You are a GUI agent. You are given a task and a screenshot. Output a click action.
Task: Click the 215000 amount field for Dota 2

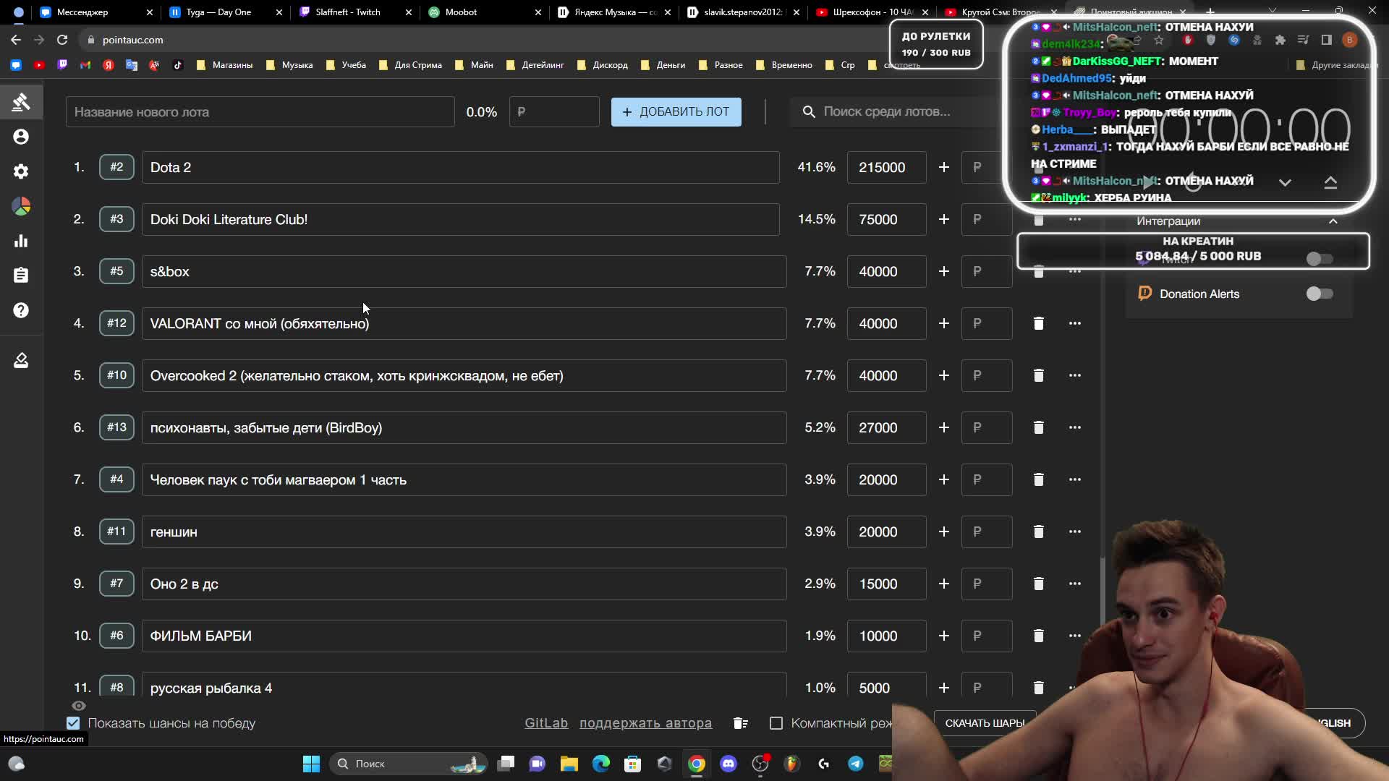(886, 167)
